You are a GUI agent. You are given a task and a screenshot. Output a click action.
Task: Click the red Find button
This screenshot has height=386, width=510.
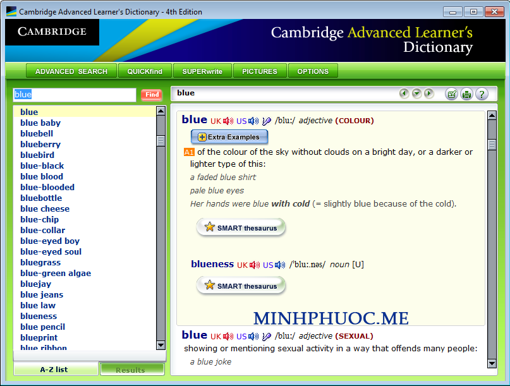(x=152, y=95)
